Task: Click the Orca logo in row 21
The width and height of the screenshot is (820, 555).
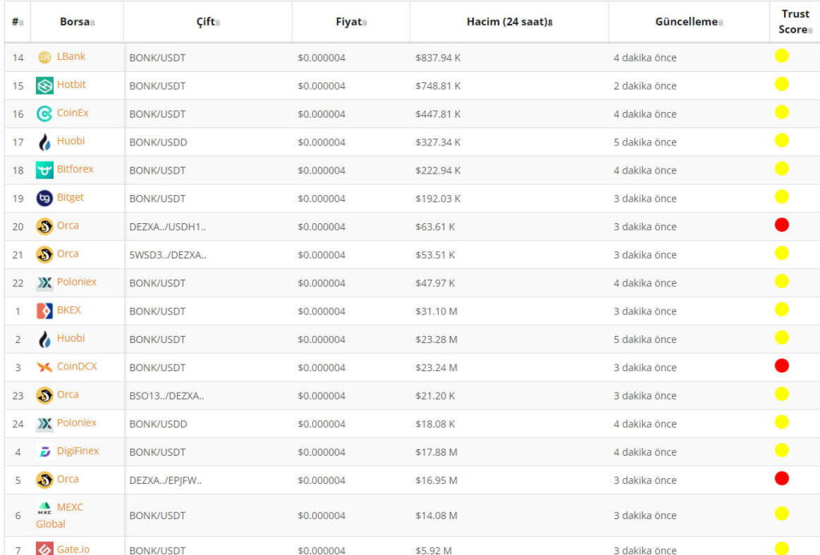Action: [45, 255]
